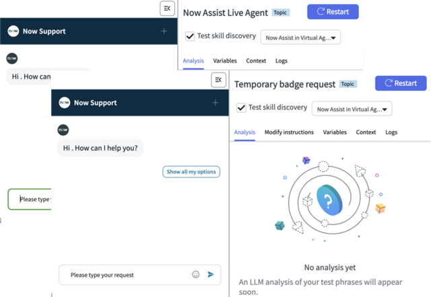Screen dimensions: 431x297
Task: Click plus icon in front Now Support header
Action: pos(215,103)
